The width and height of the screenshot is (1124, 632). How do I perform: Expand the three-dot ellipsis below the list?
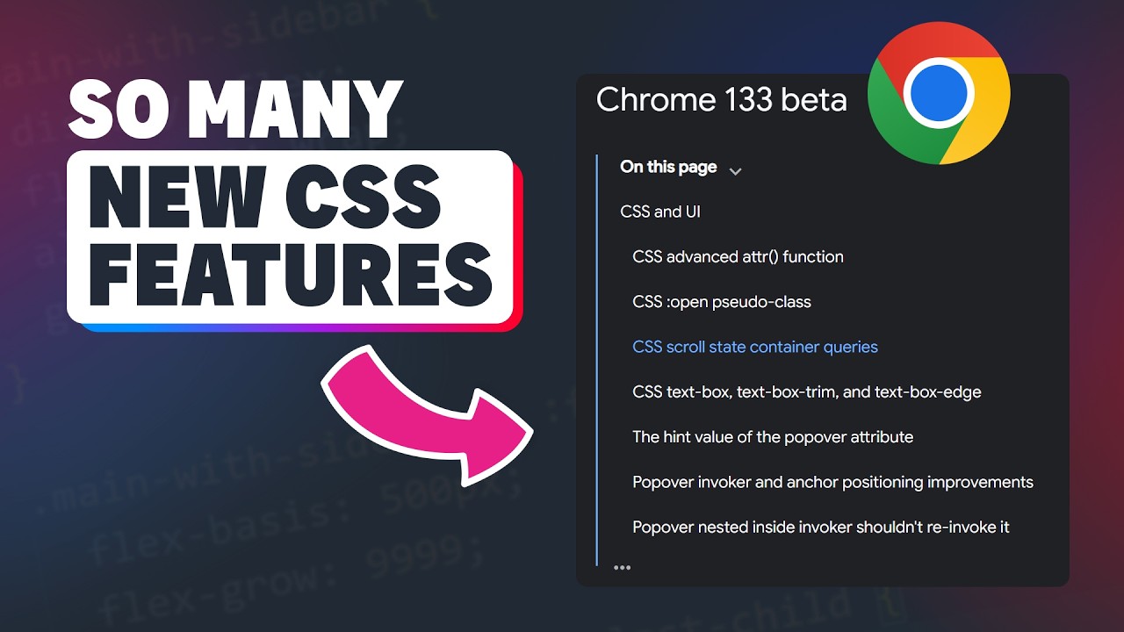tap(623, 567)
